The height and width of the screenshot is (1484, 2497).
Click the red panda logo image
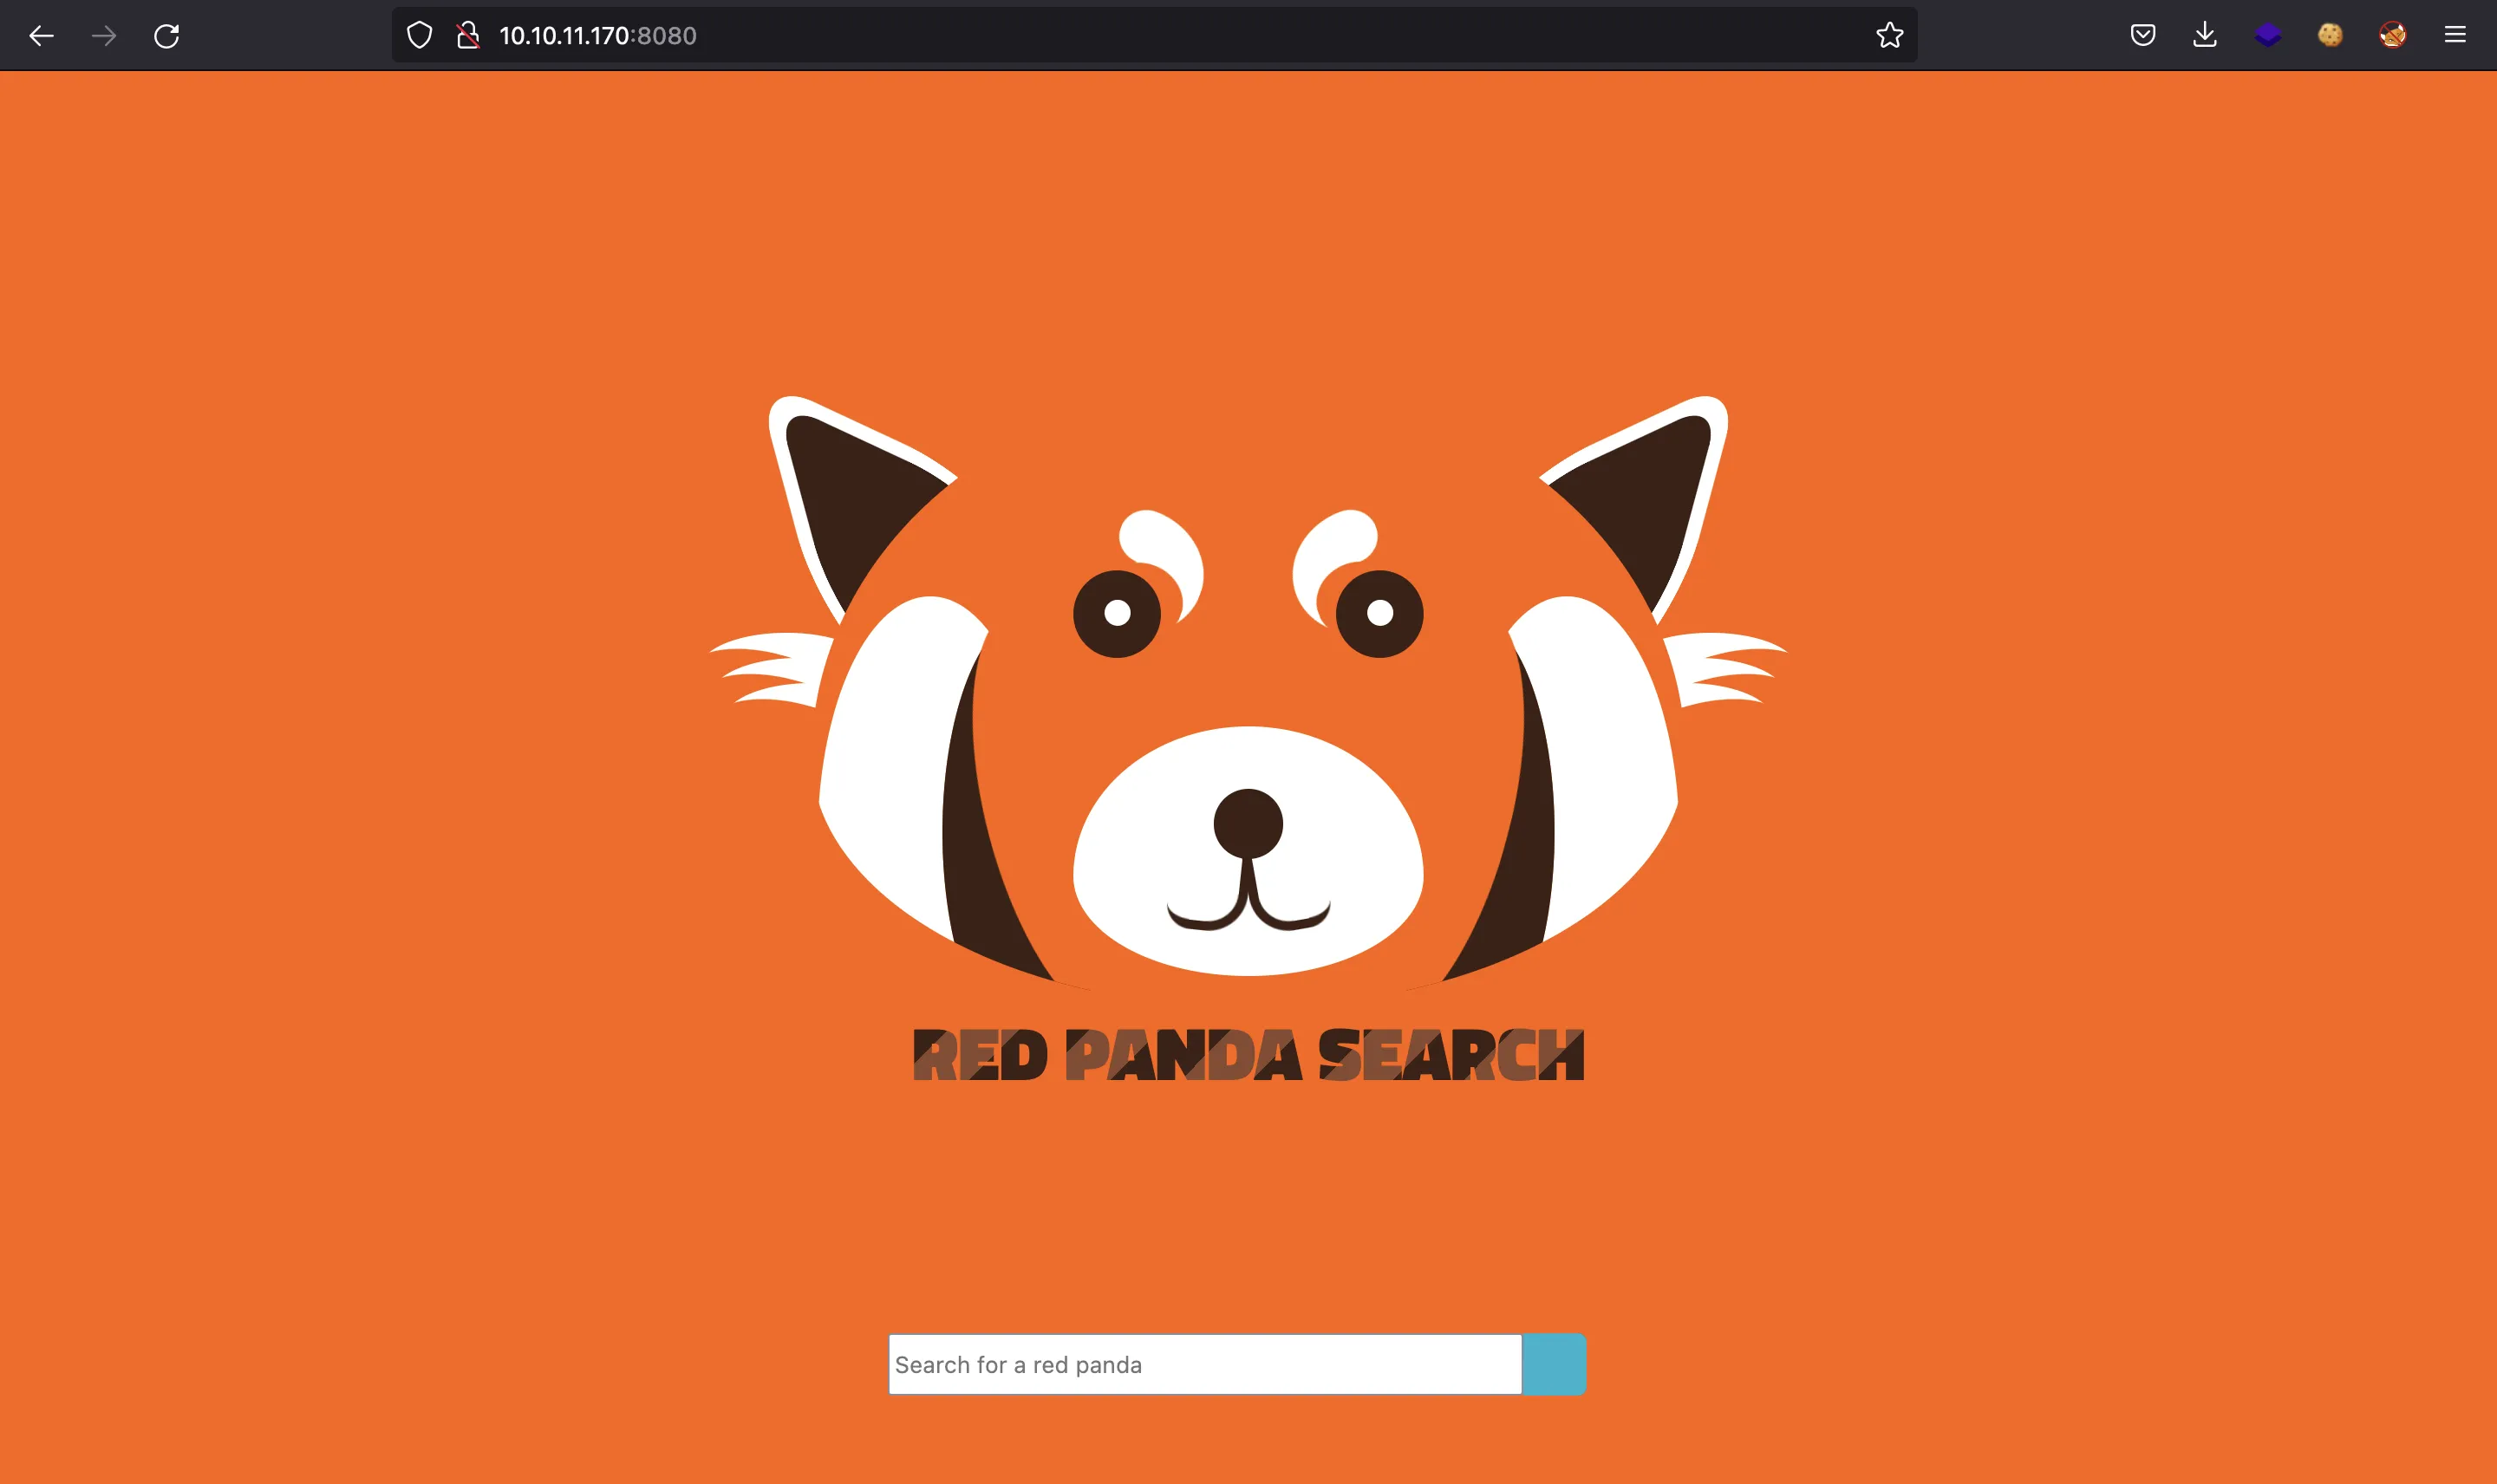[x=1248, y=693]
